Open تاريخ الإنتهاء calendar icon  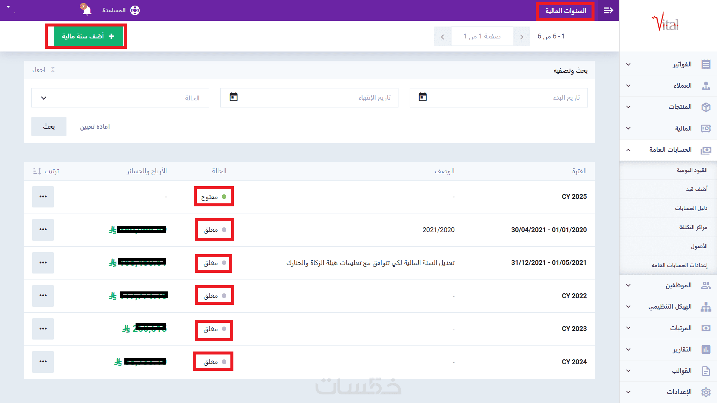point(233,97)
